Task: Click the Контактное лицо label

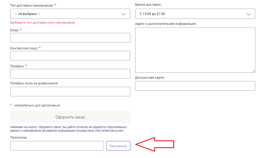Action: 24,48
